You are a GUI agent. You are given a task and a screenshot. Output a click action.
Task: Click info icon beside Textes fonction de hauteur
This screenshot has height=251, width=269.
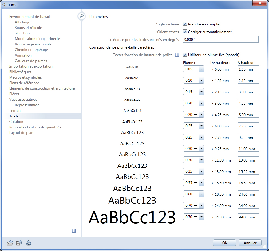tap(177, 55)
